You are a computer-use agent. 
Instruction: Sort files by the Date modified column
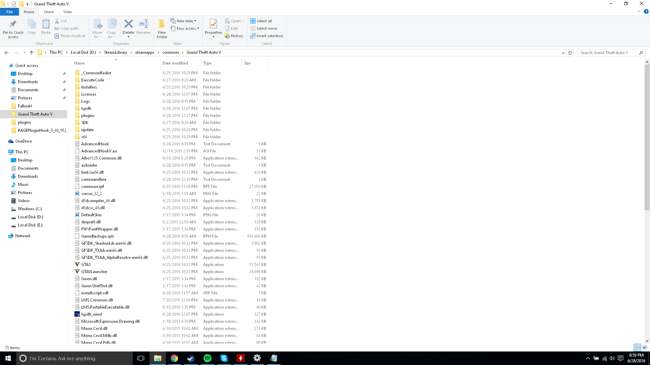click(175, 63)
